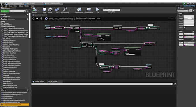Click the binoculars icon beside Find Results search
The width and height of the screenshot is (196, 107).
coord(175,84)
